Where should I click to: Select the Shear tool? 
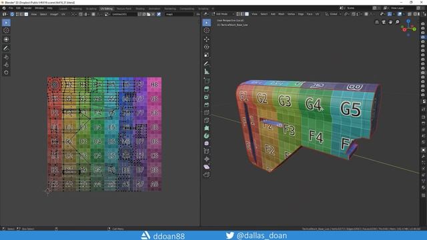[x=207, y=167]
